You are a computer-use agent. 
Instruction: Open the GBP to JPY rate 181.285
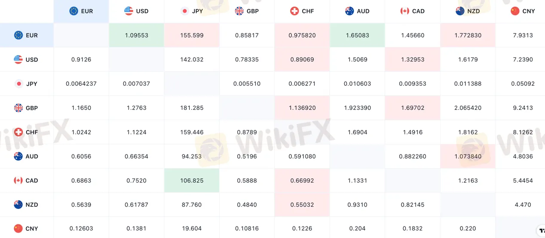[192, 108]
